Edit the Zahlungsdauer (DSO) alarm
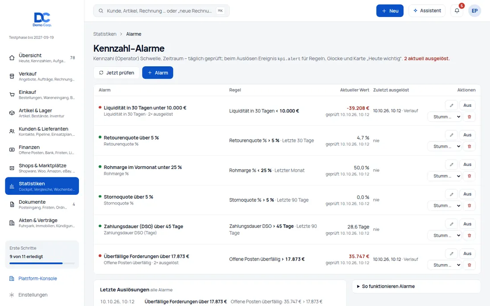Screen dimensions: 490x306 (451, 224)
